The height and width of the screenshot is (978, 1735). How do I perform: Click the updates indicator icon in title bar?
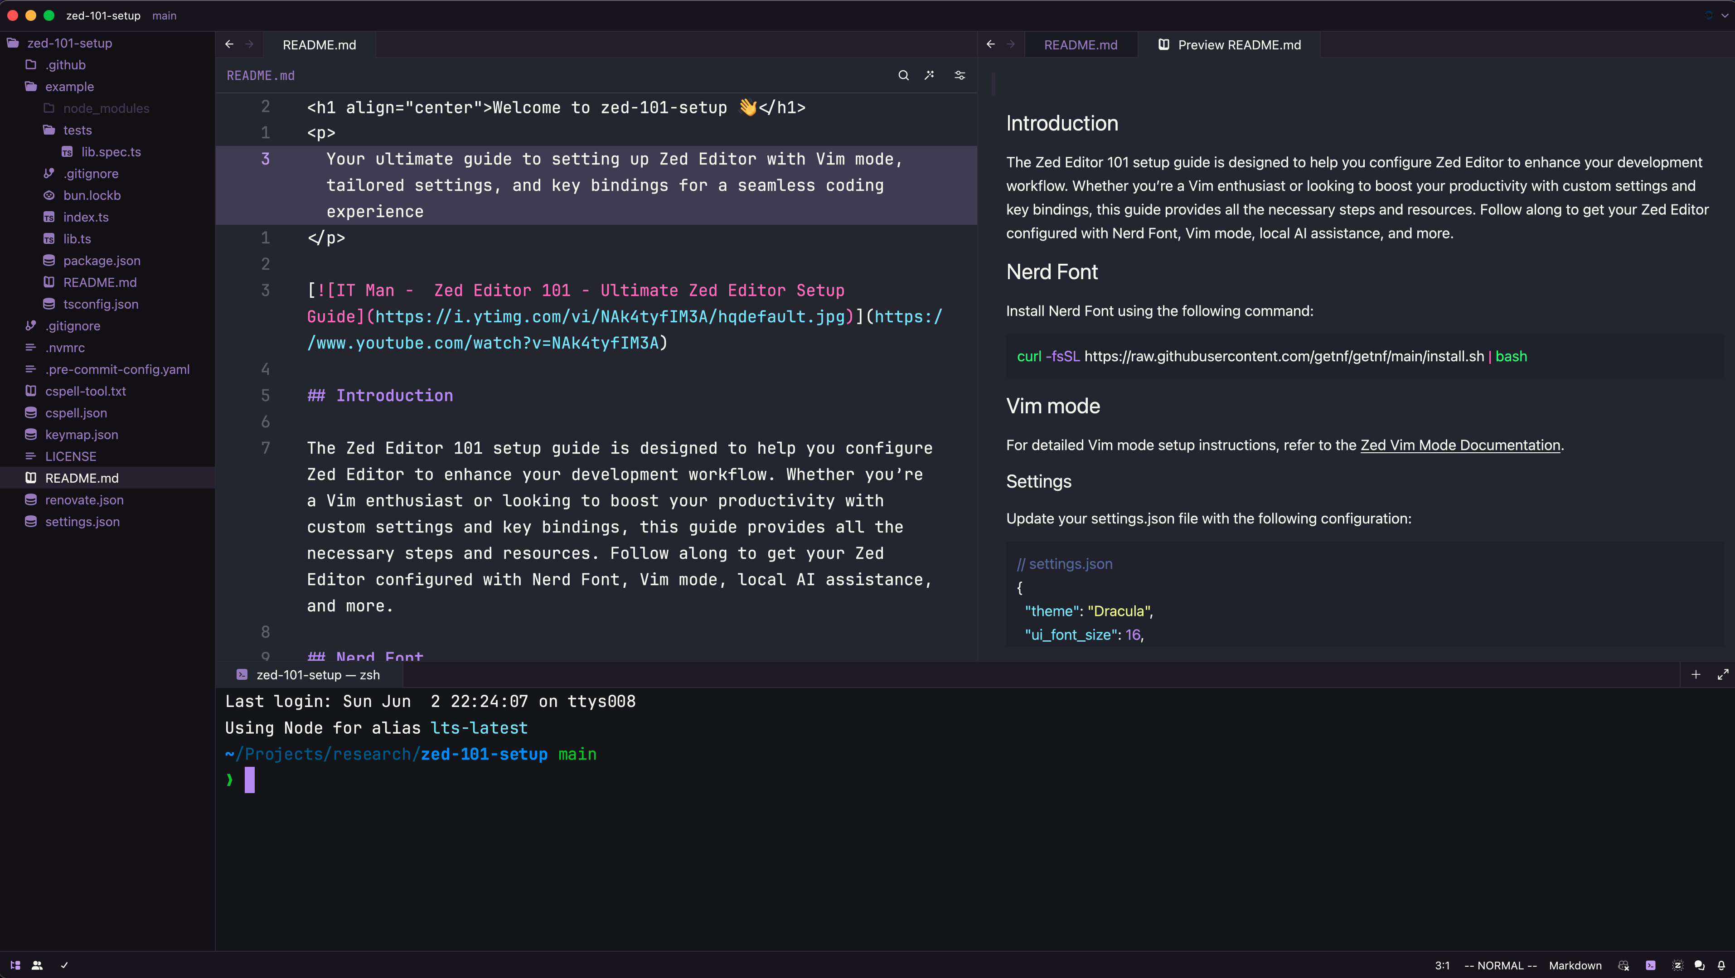(1708, 15)
